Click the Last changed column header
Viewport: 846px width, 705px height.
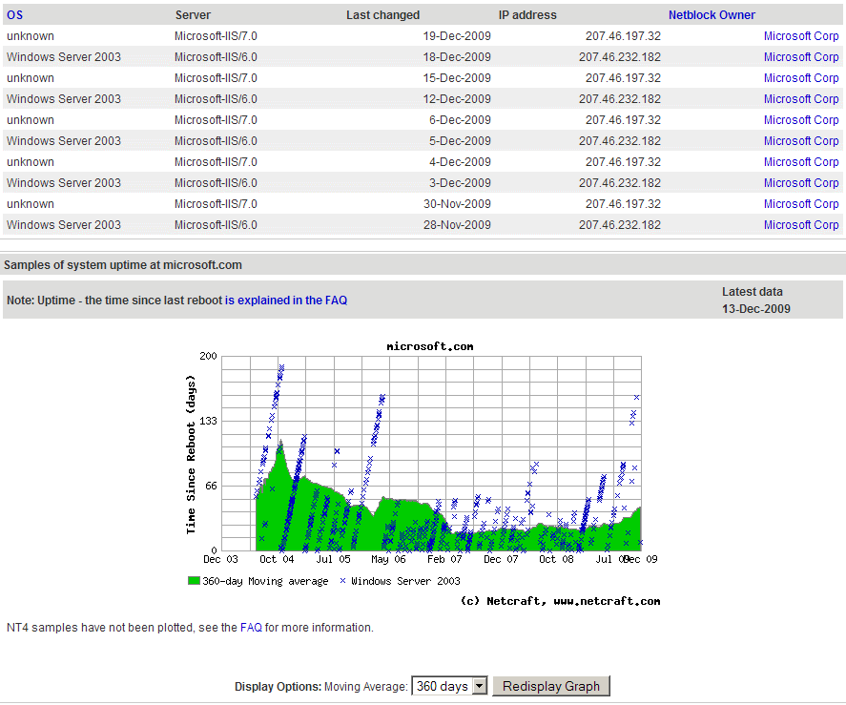[382, 15]
